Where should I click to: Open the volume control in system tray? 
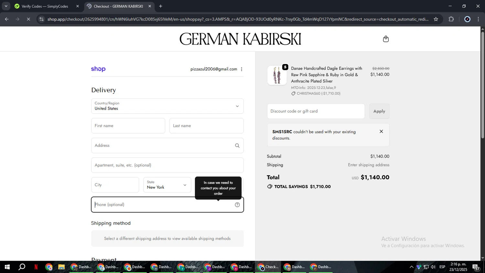433,267
